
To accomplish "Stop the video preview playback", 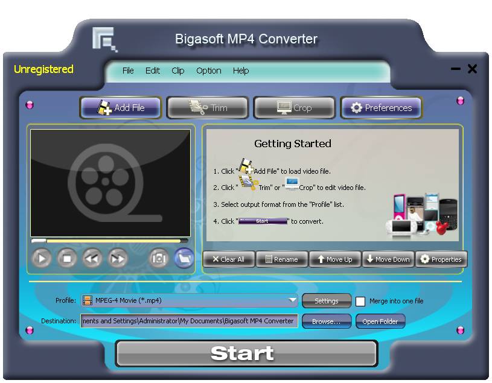I will pyautogui.click(x=67, y=258).
